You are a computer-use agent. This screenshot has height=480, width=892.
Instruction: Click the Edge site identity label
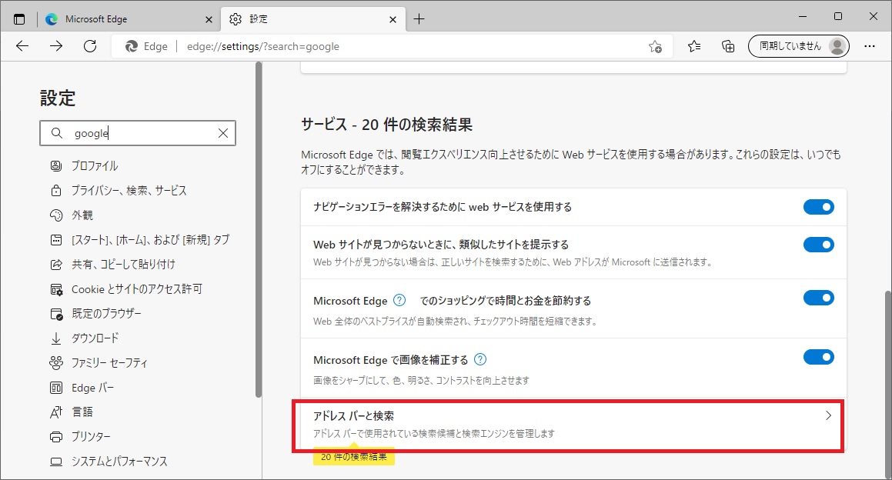147,47
